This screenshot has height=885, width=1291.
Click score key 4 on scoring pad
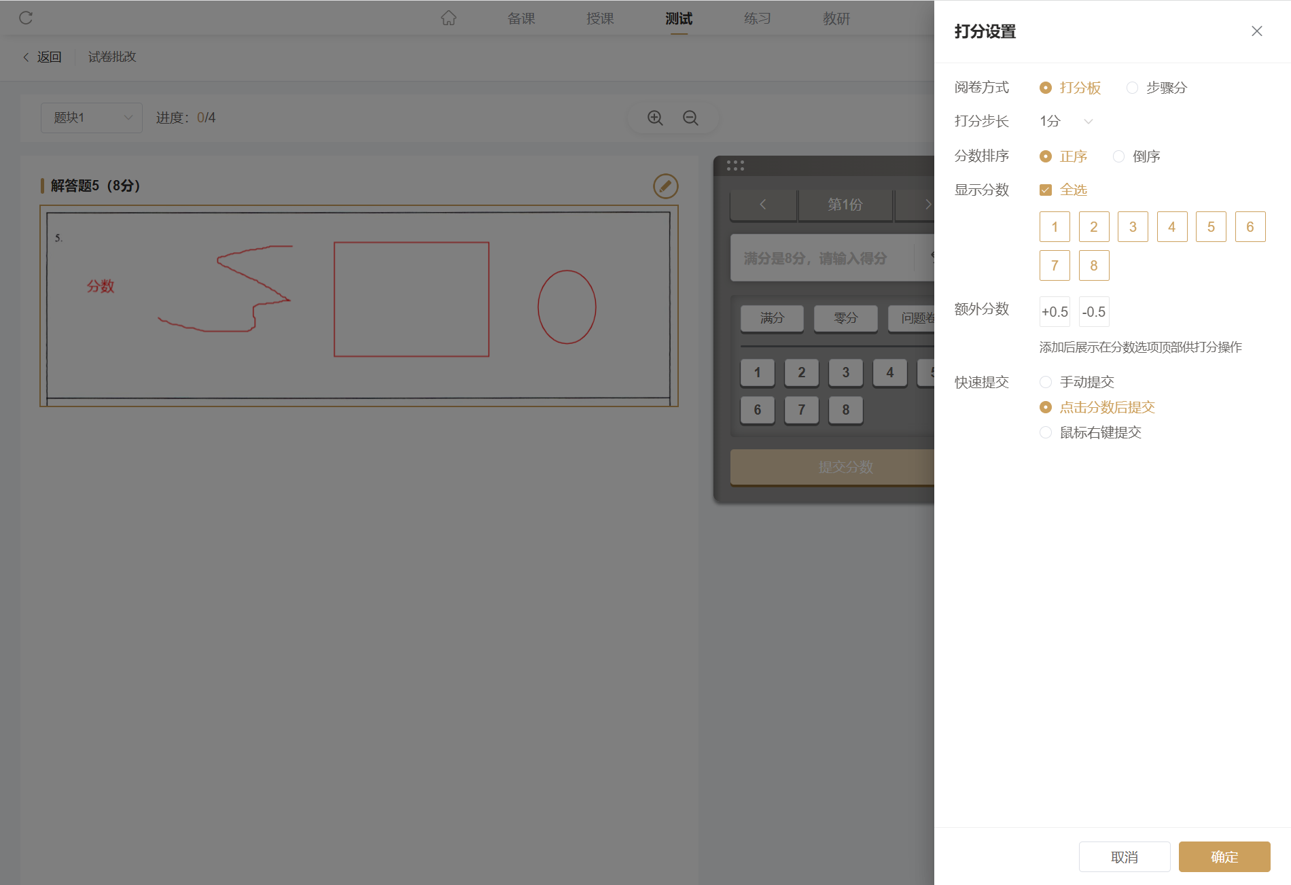pos(890,372)
